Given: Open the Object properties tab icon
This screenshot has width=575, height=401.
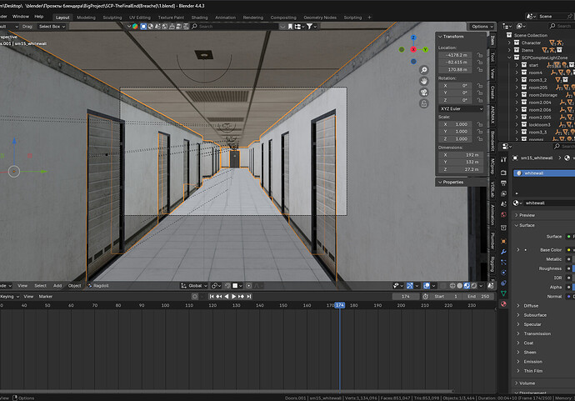Looking at the screenshot, I should (x=503, y=241).
